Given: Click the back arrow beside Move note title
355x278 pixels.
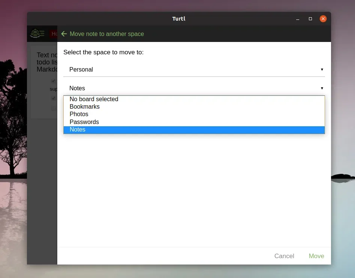Looking at the screenshot, I should 64,34.
